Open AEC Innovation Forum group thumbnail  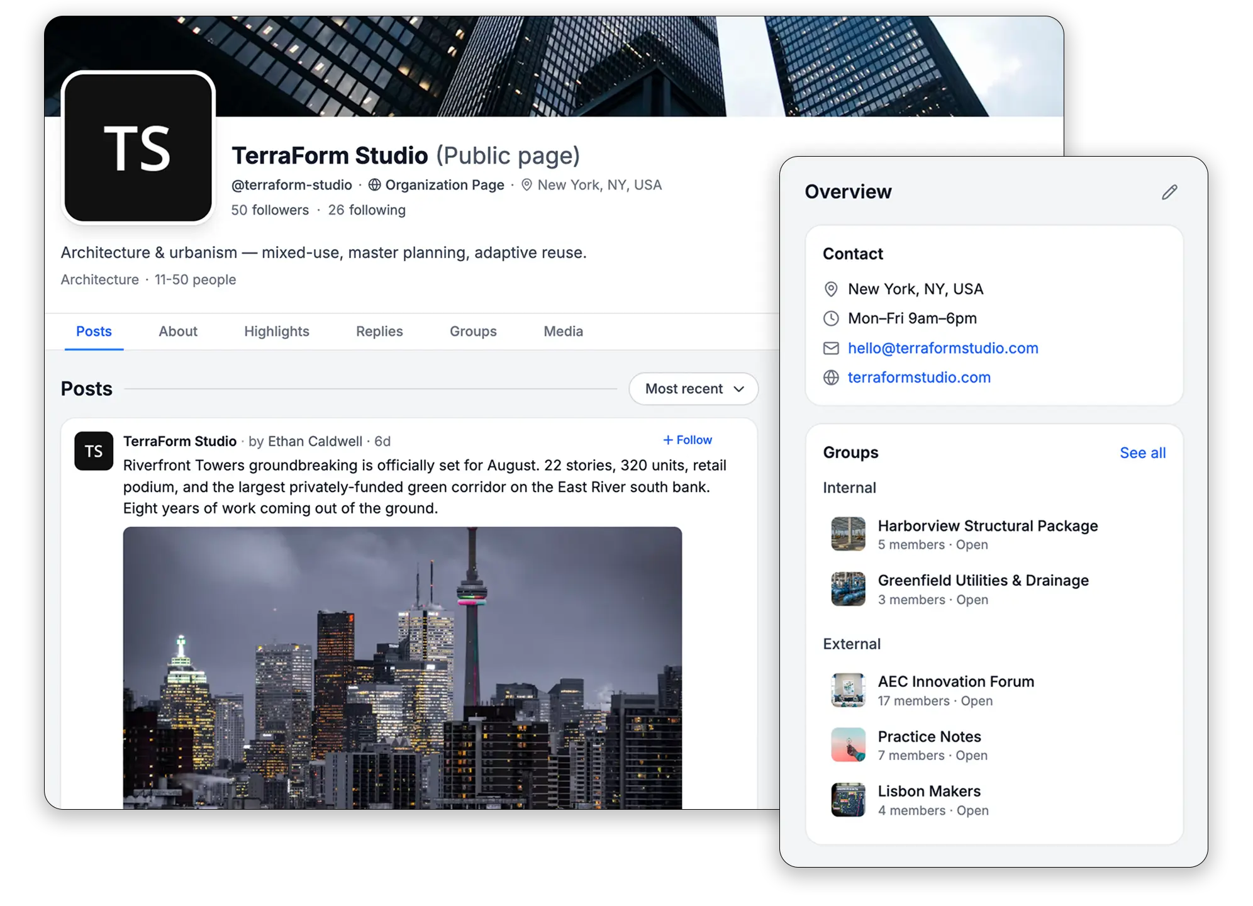(x=848, y=690)
